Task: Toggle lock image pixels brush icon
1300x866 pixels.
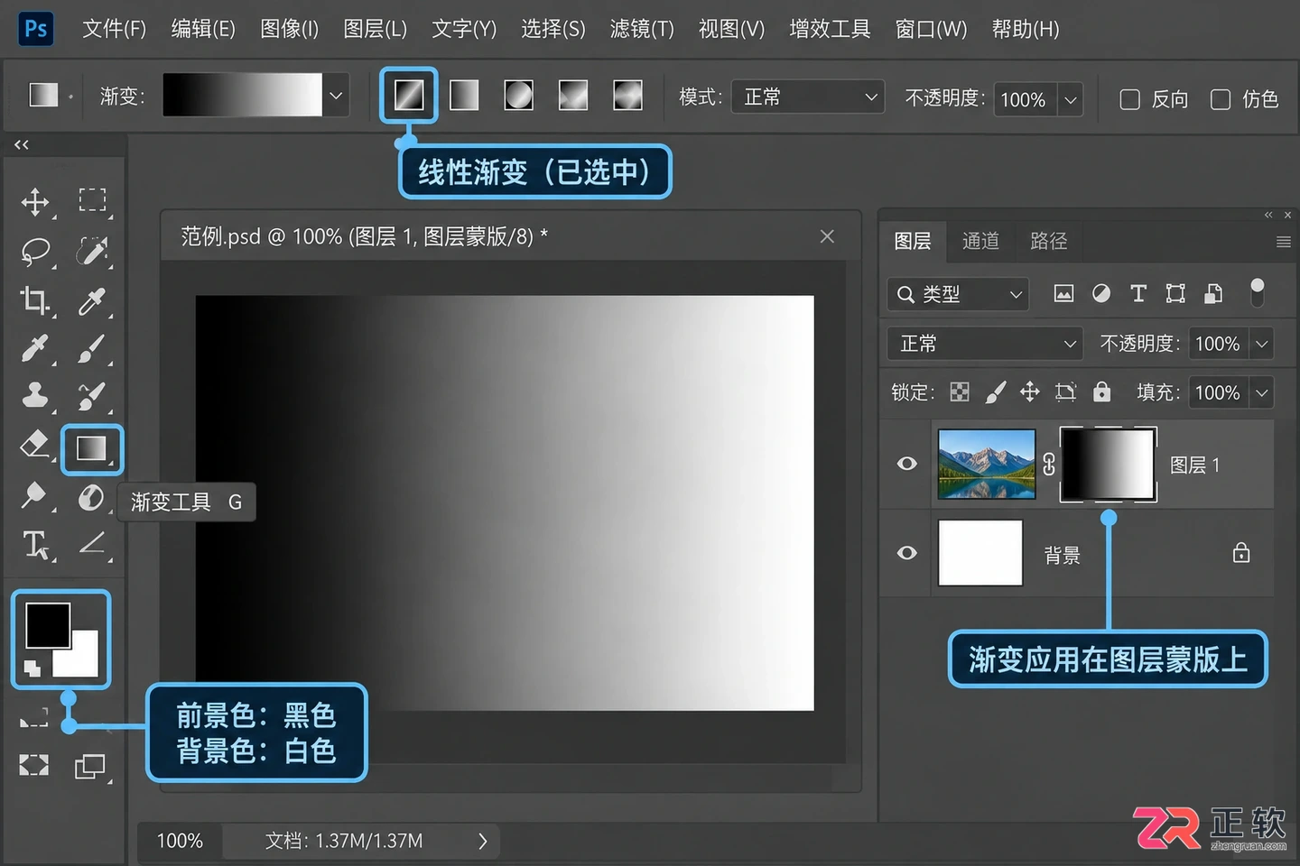Action: (995, 392)
